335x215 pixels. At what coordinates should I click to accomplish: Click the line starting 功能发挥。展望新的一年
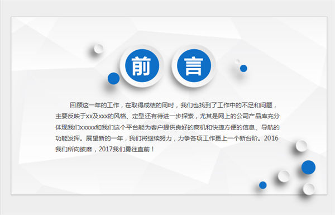(167, 138)
